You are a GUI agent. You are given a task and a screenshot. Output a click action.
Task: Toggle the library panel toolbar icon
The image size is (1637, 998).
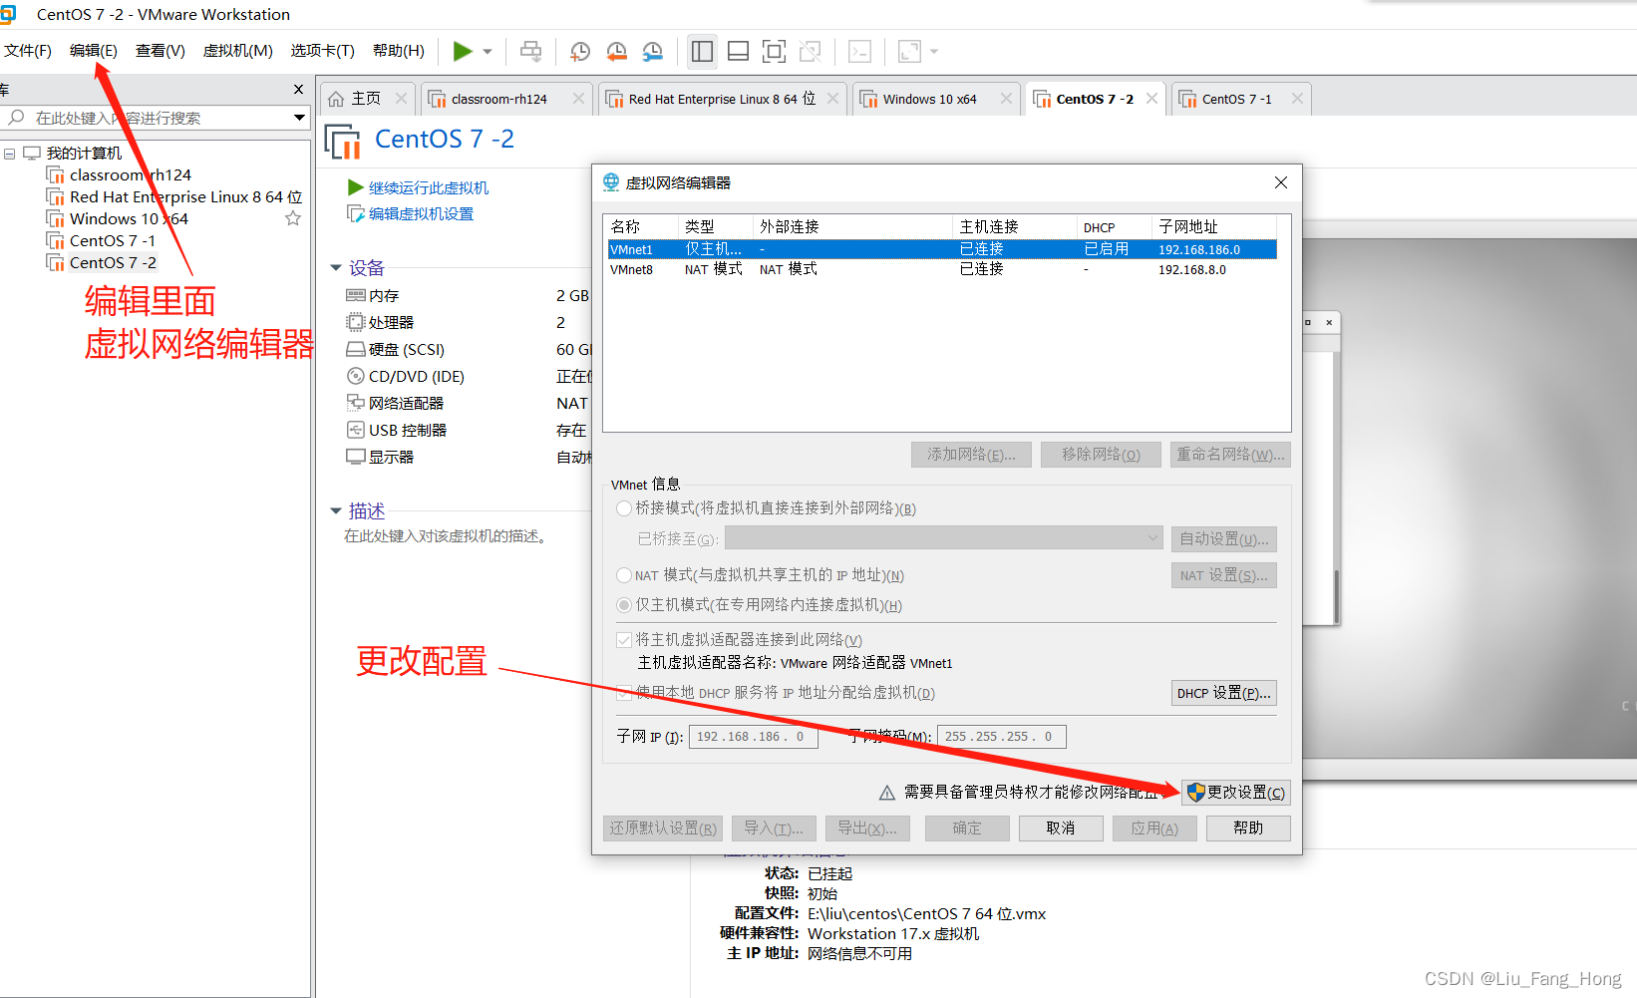[701, 51]
